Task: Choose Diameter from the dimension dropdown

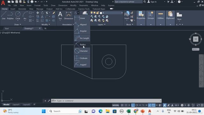Action: pyautogui.click(x=82, y=51)
